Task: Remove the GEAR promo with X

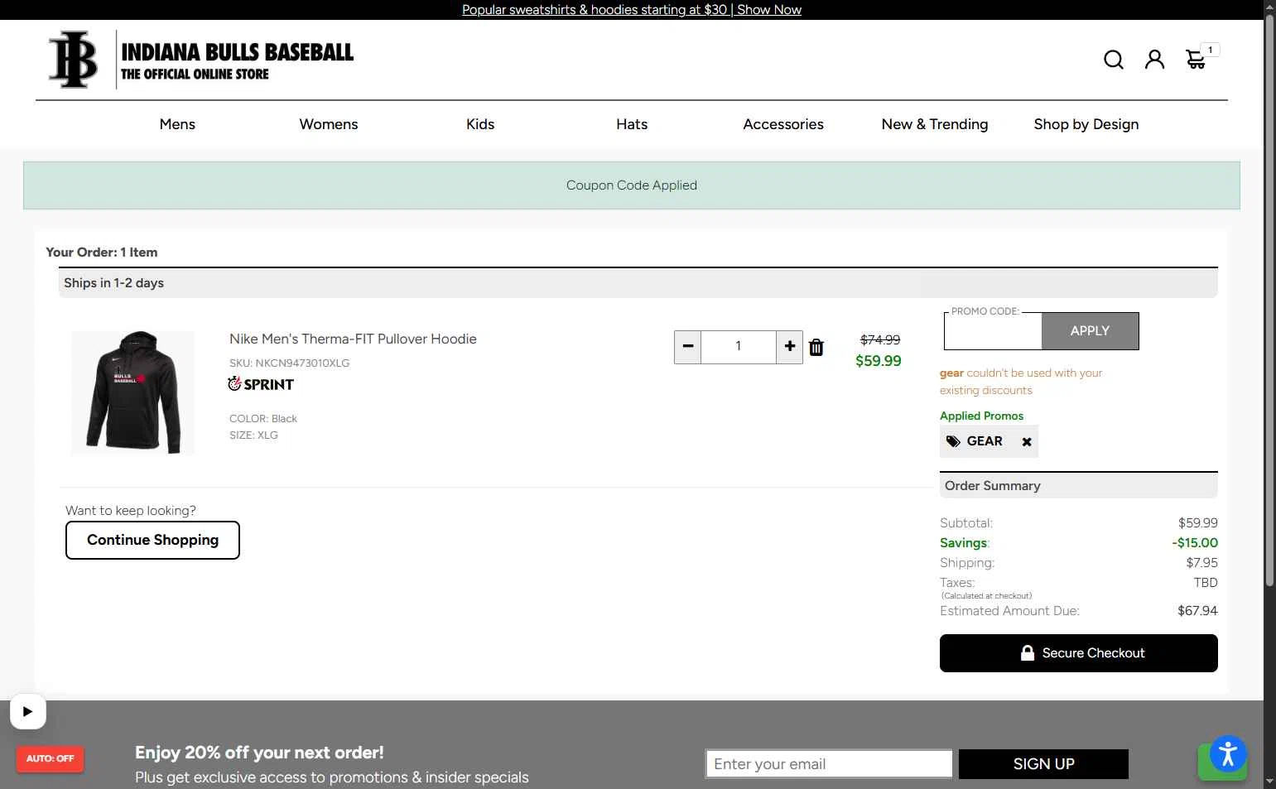Action: (x=1027, y=442)
